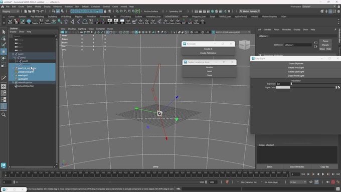Screen dimensions: 341x192
Task: Open the ACES color space dropdown
Action: click(233, 32)
